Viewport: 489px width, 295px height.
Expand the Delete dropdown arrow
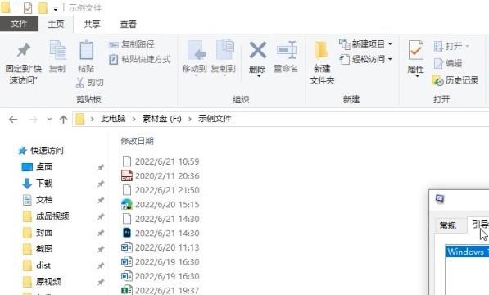point(259,76)
